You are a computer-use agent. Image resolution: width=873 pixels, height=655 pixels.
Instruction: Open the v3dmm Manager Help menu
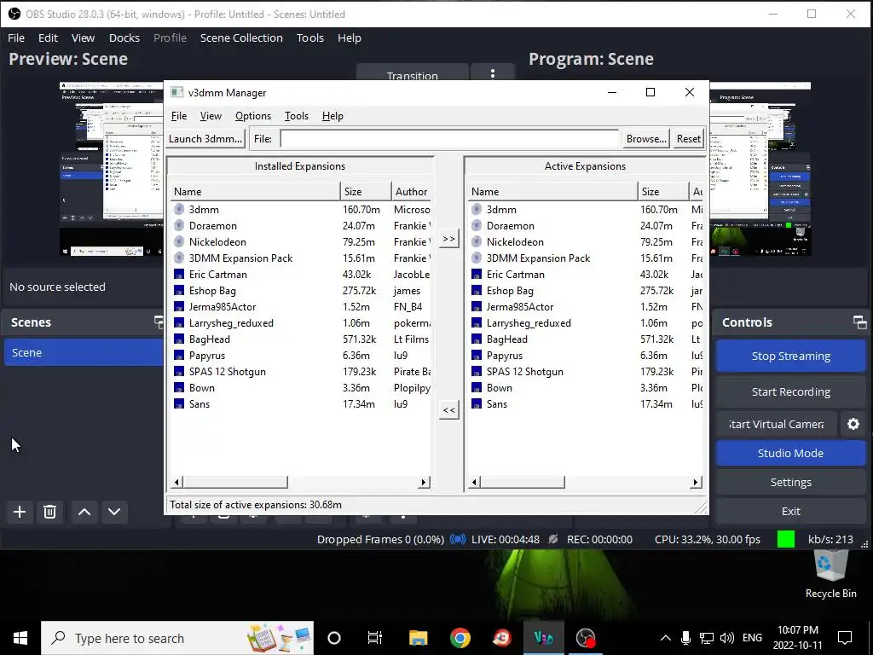tap(332, 116)
